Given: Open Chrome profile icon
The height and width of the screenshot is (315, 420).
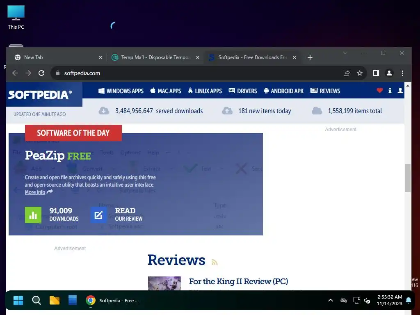Looking at the screenshot, I should [x=389, y=73].
